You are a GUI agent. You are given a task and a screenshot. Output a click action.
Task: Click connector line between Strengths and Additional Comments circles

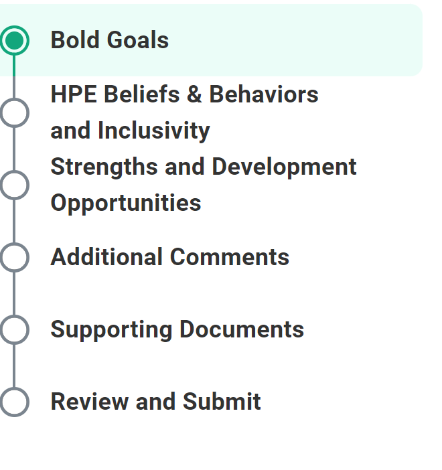[14, 221]
